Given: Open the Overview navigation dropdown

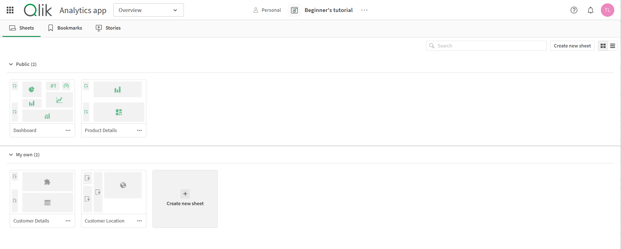Looking at the screenshot, I should click(148, 10).
